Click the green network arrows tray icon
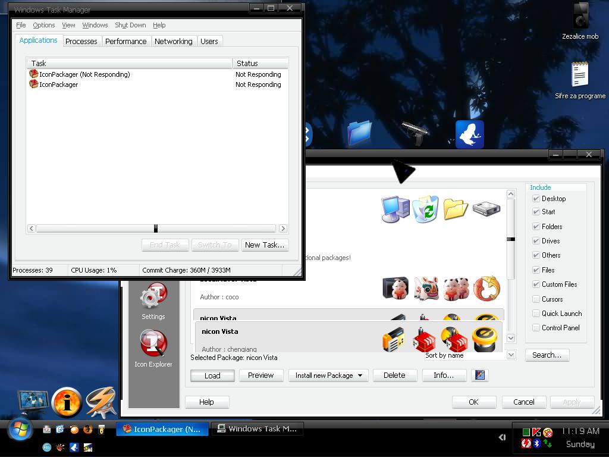This screenshot has height=457, width=609. [x=548, y=443]
